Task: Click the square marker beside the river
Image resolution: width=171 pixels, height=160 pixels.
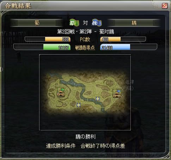Action: 98,99
